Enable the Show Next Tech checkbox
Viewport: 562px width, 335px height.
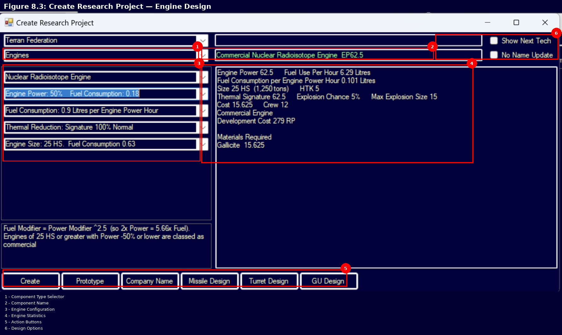pos(494,41)
